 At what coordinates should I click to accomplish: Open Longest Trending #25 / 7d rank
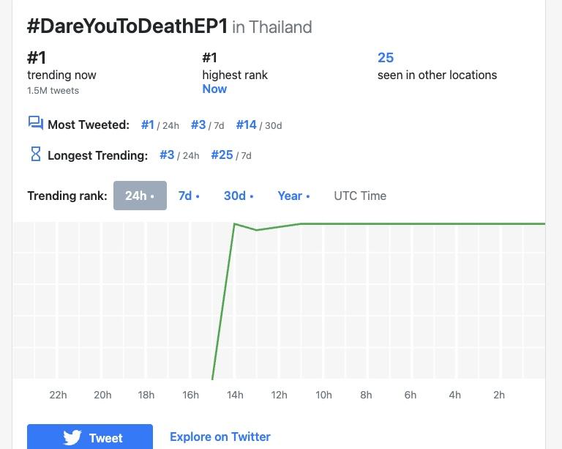pyautogui.click(x=222, y=155)
